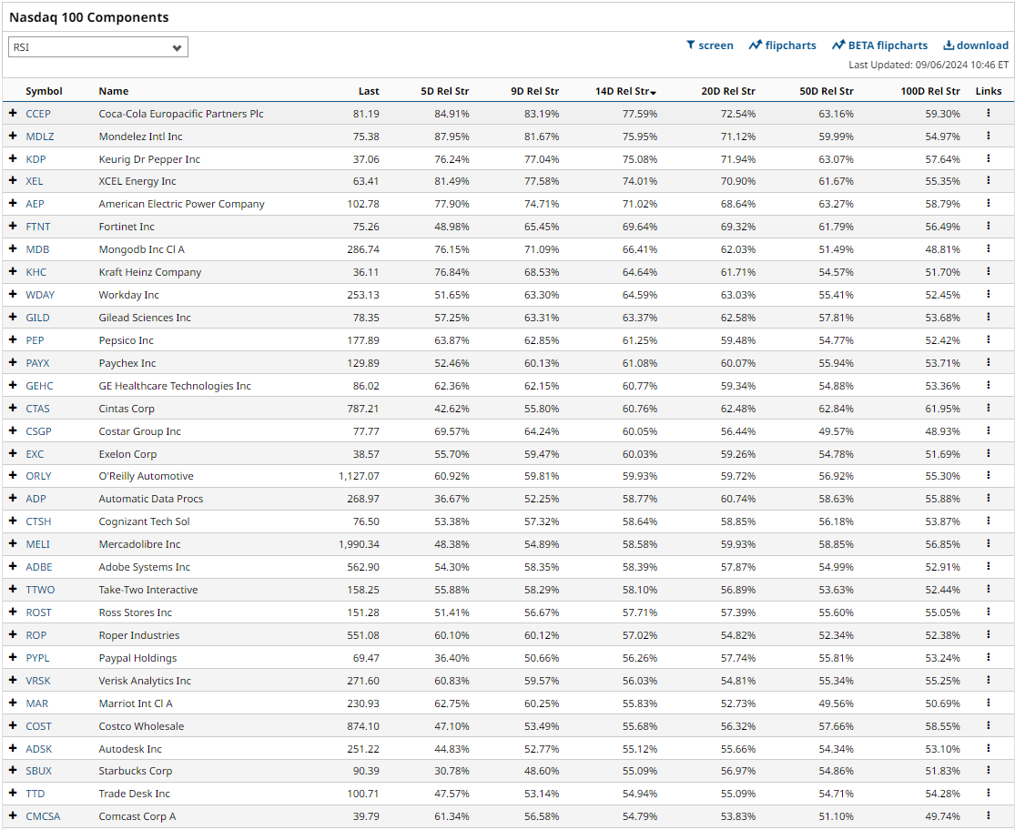The image size is (1015, 830).
Task: Open the XEL symbol link
Action: (35, 181)
